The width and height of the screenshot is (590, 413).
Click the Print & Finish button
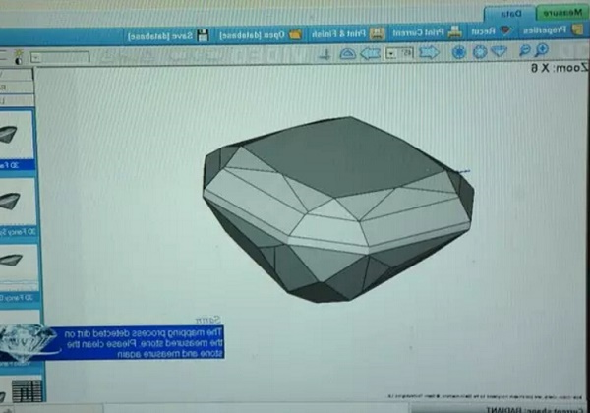click(x=334, y=32)
